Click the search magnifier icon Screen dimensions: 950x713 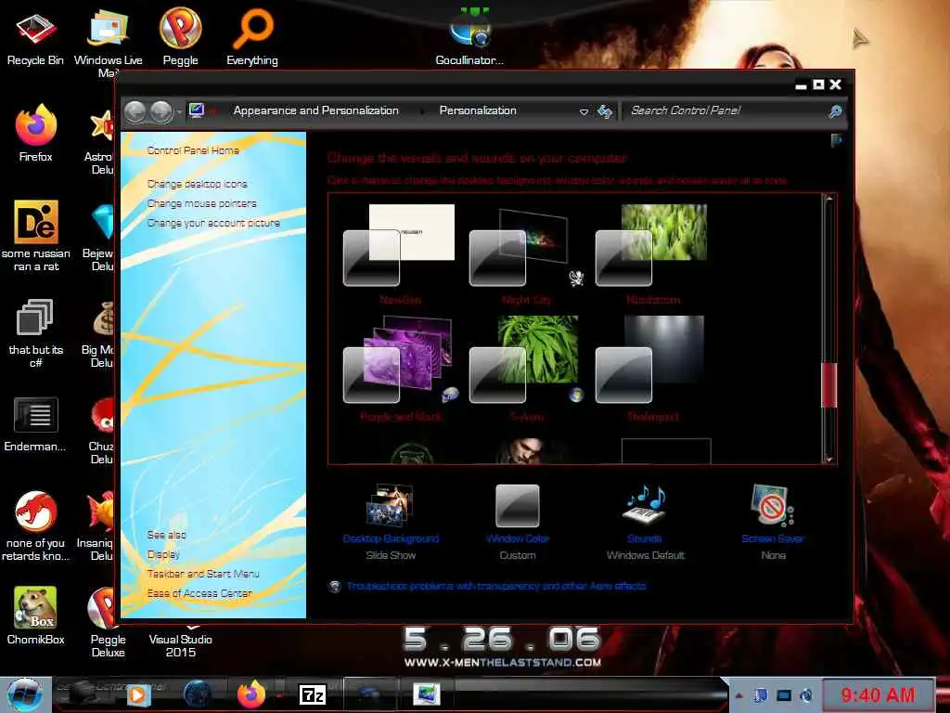point(836,111)
